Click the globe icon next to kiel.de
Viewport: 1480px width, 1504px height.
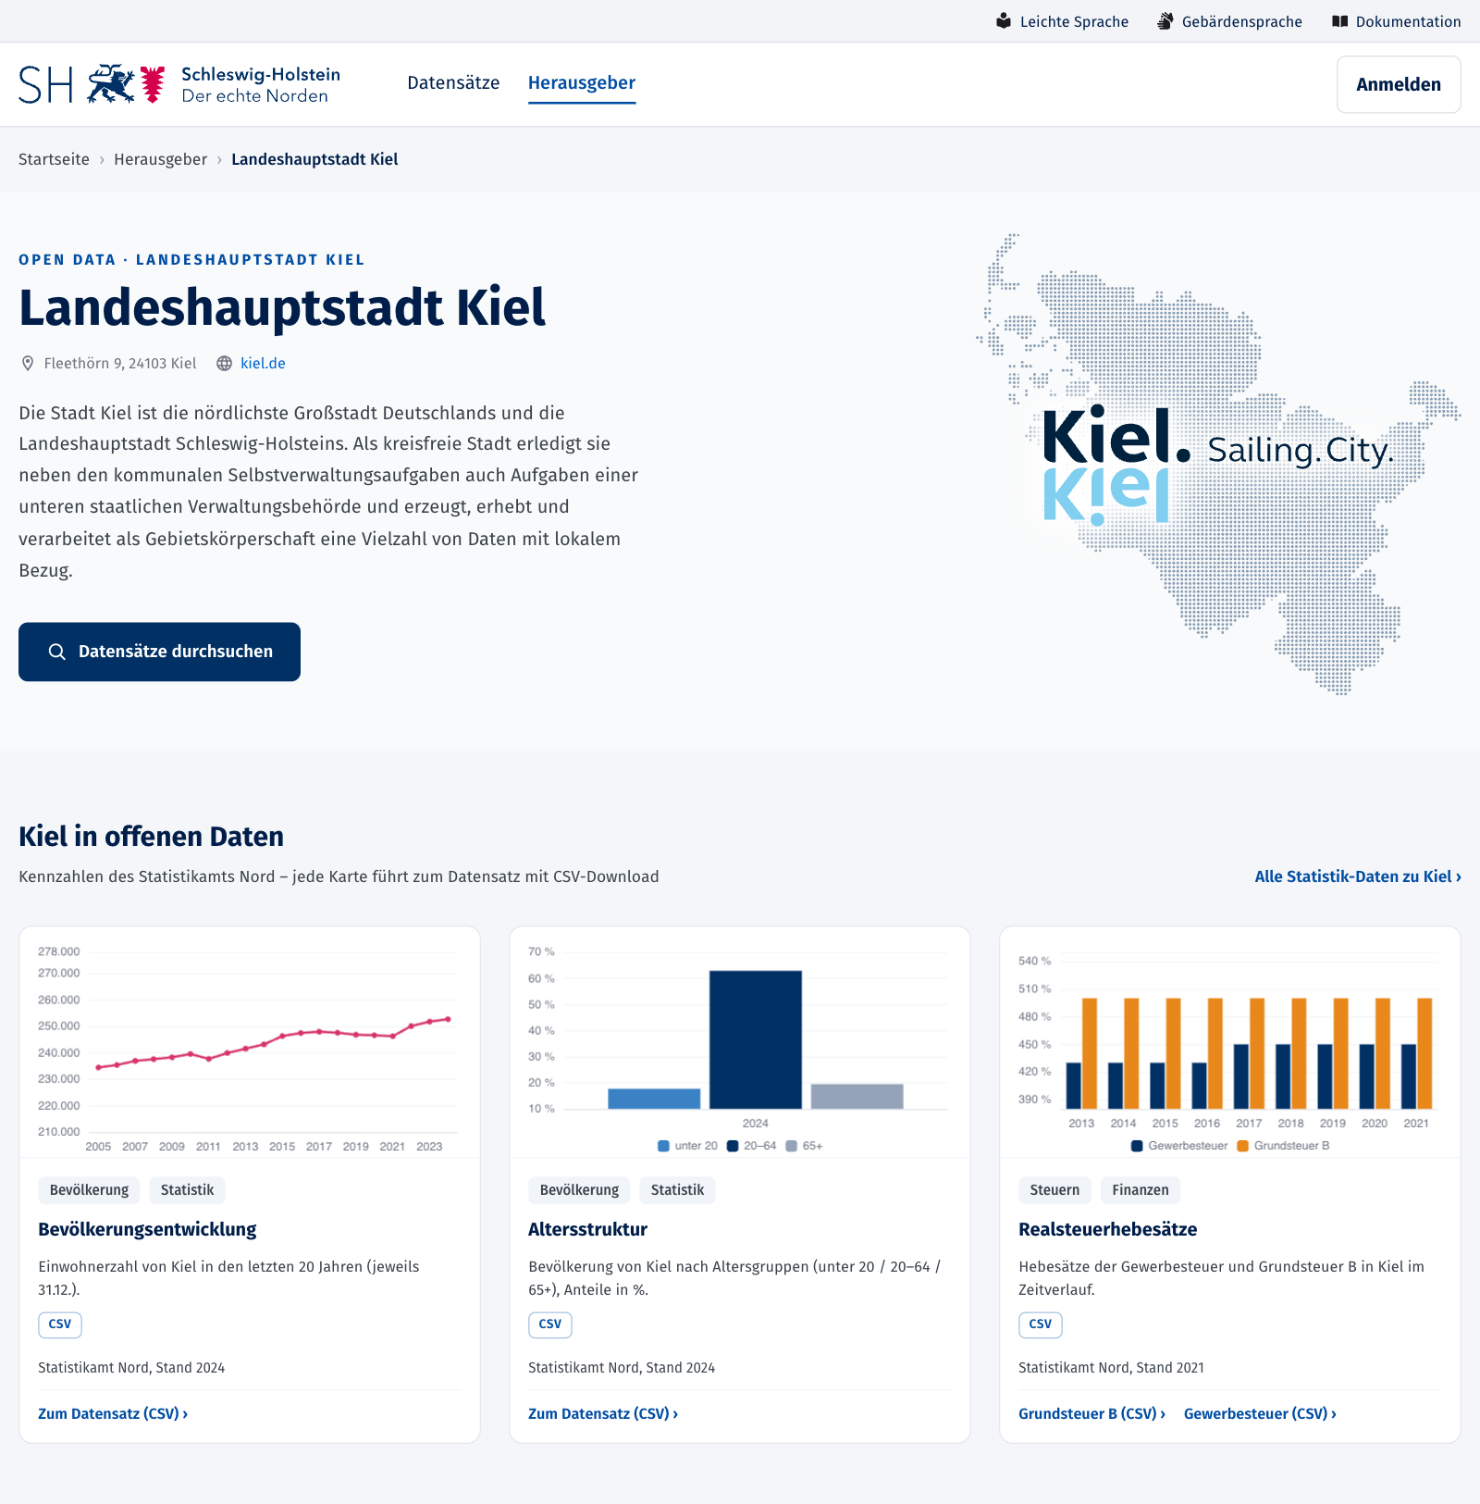224,364
